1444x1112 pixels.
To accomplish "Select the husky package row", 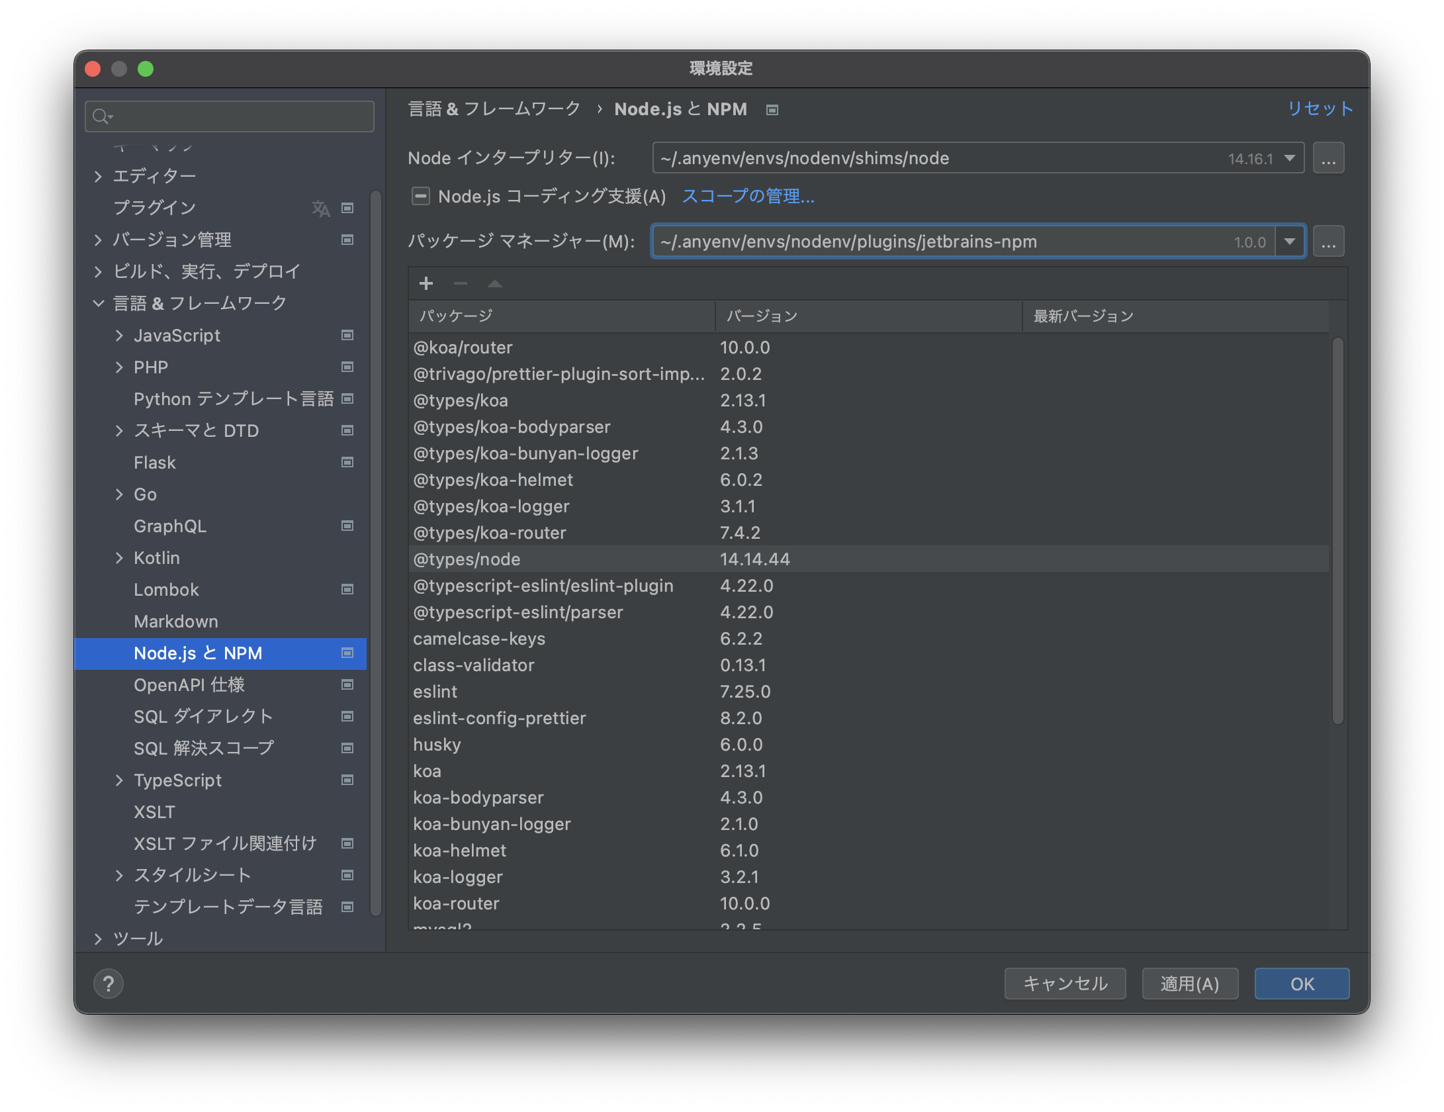I will 869,745.
